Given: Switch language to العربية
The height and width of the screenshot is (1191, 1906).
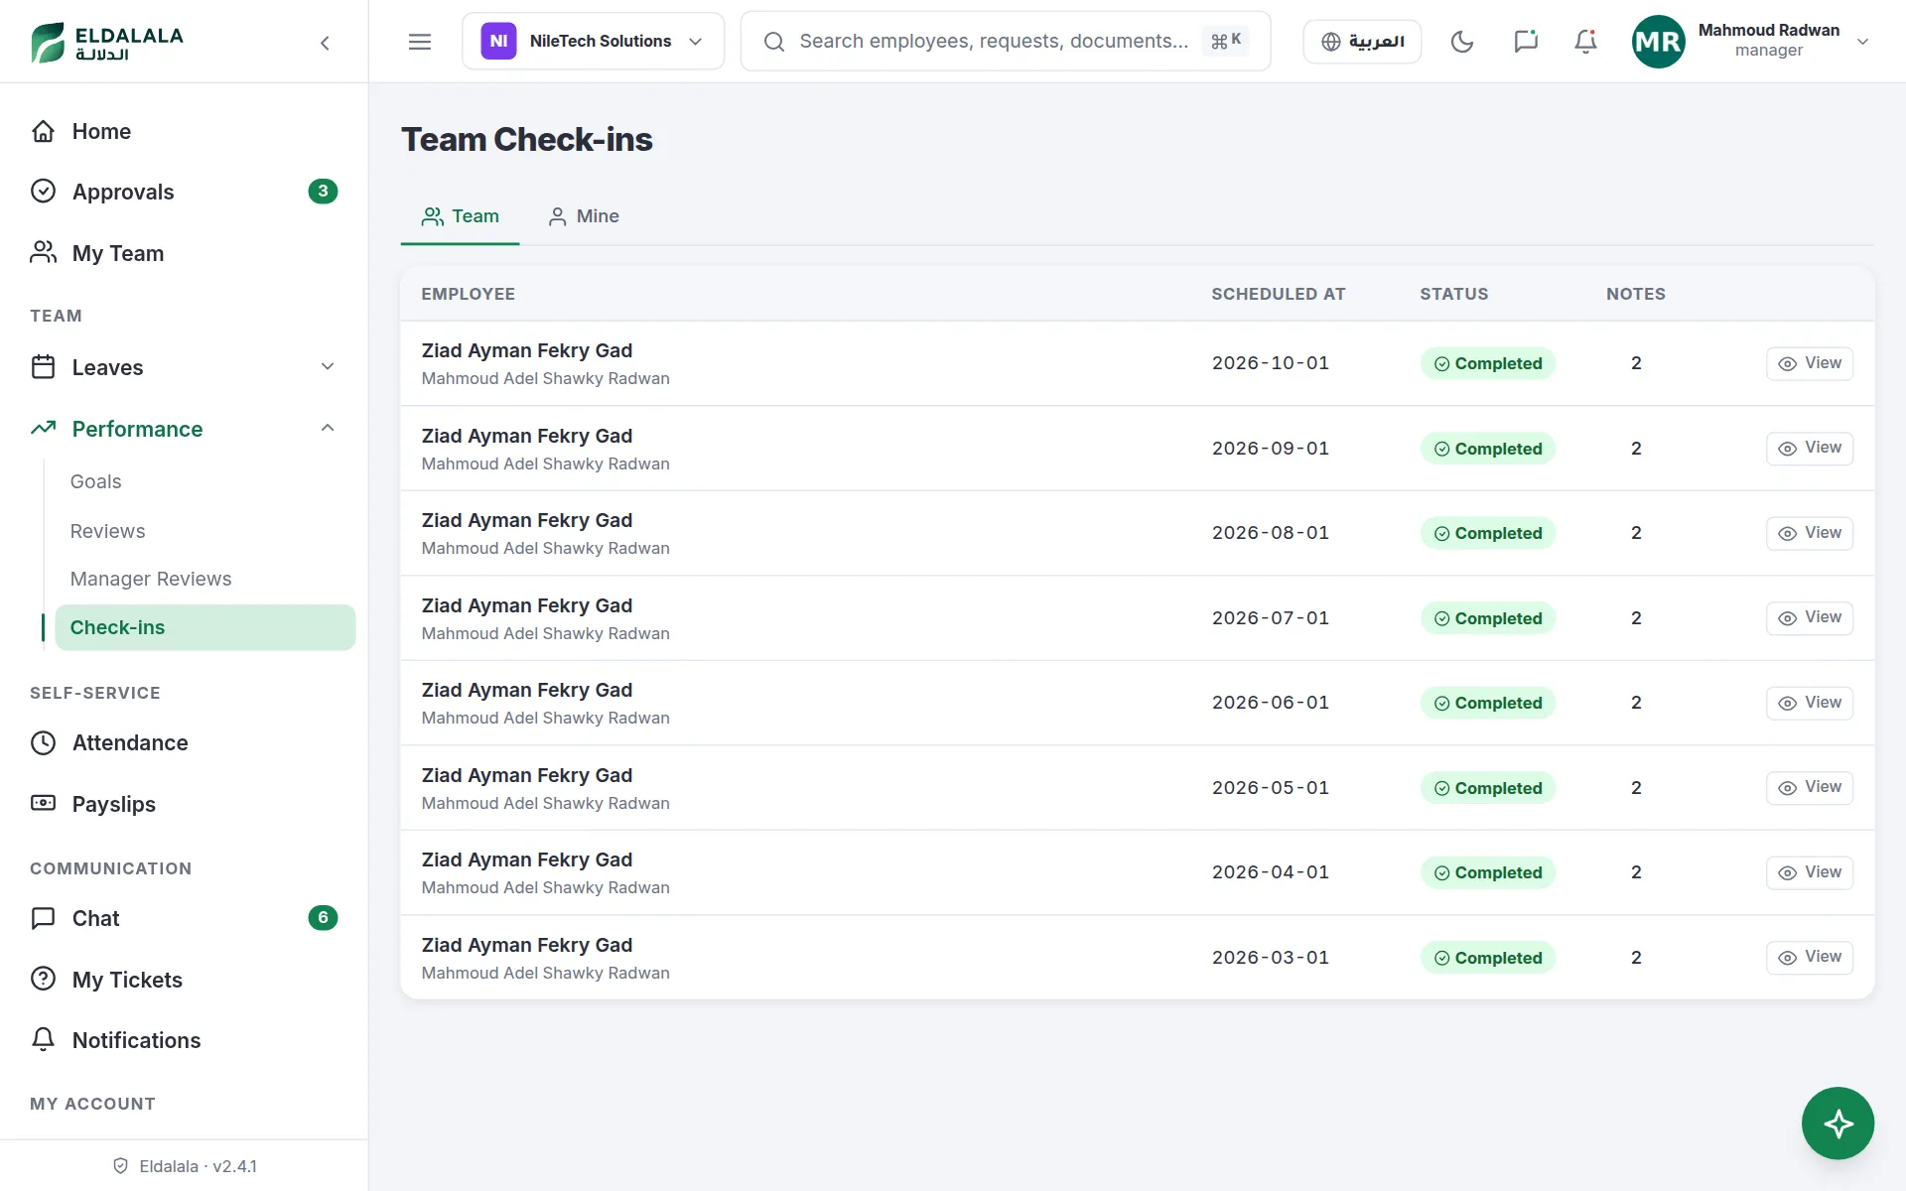Looking at the screenshot, I should 1362,42.
